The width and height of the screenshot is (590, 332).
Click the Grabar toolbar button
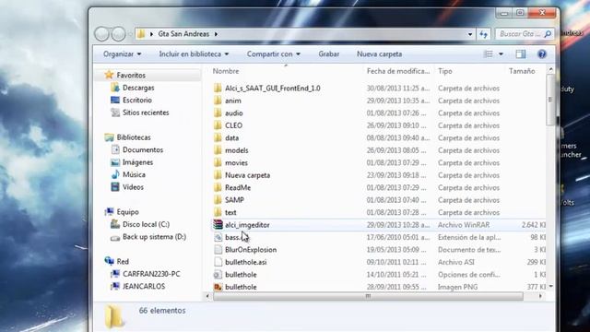(329, 54)
